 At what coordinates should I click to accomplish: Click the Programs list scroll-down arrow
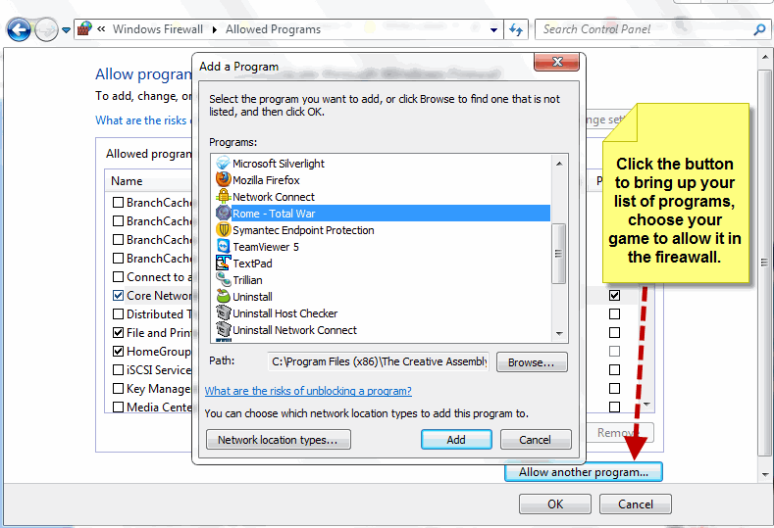coord(559,333)
